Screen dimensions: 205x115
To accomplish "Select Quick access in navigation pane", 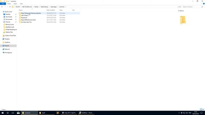I will point(8,12).
